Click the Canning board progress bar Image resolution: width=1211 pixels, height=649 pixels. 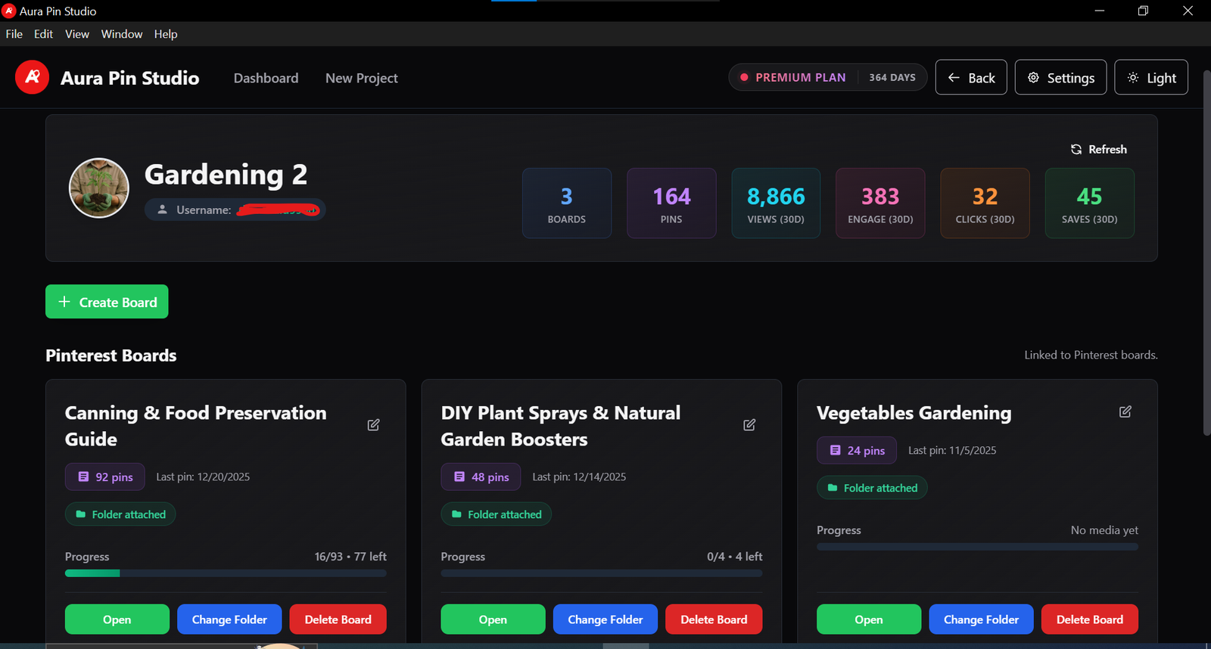(226, 573)
